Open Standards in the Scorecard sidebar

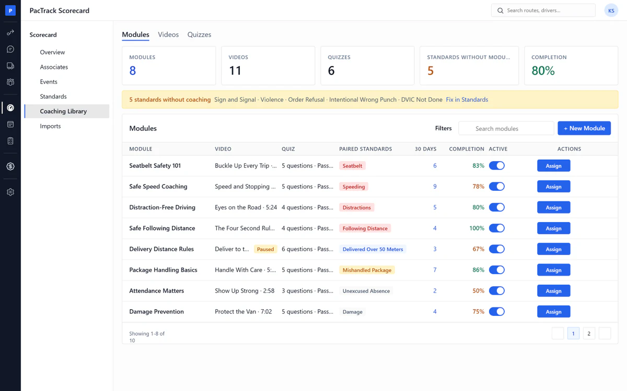pyautogui.click(x=67, y=96)
